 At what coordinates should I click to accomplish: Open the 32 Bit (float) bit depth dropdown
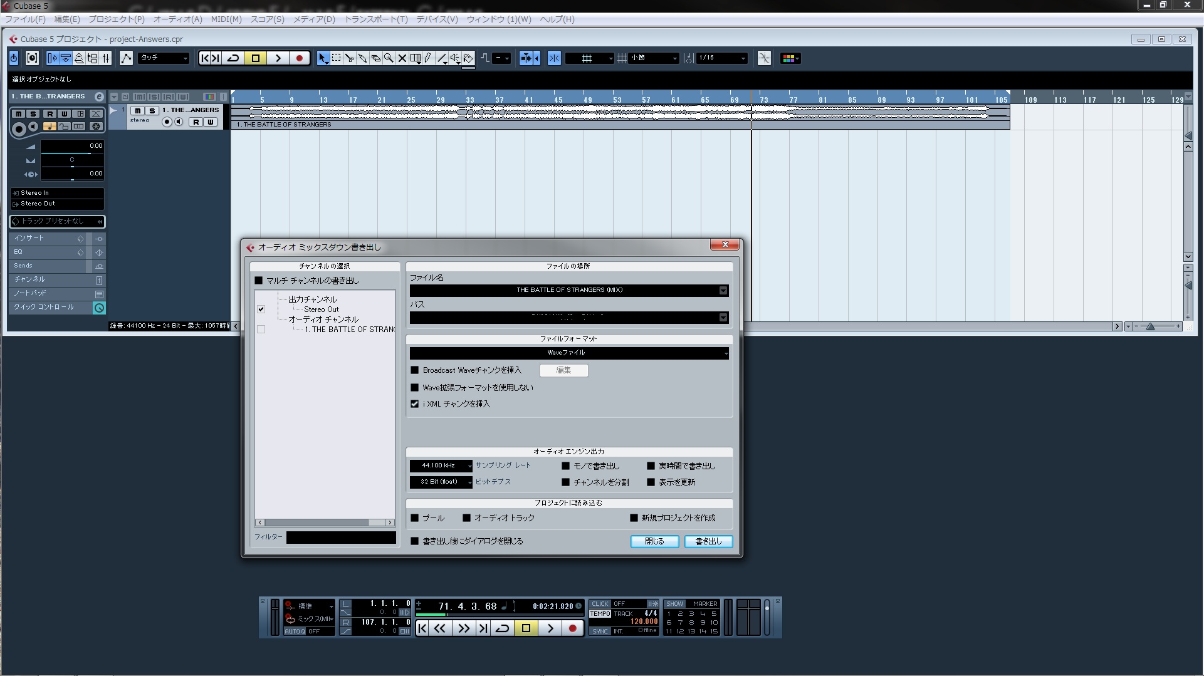point(441,482)
